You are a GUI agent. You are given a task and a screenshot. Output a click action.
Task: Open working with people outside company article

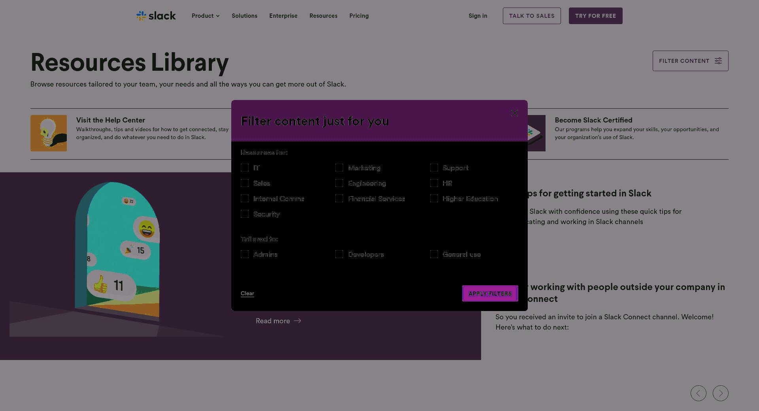click(x=627, y=293)
